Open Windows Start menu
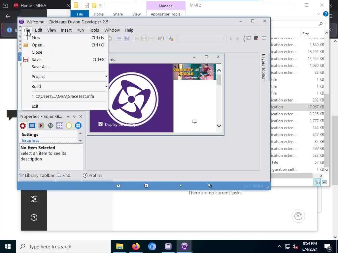338x253 pixels. (x=8, y=246)
